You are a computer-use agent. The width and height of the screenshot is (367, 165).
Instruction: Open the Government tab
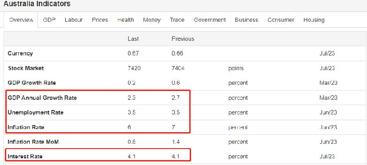[x=210, y=20]
